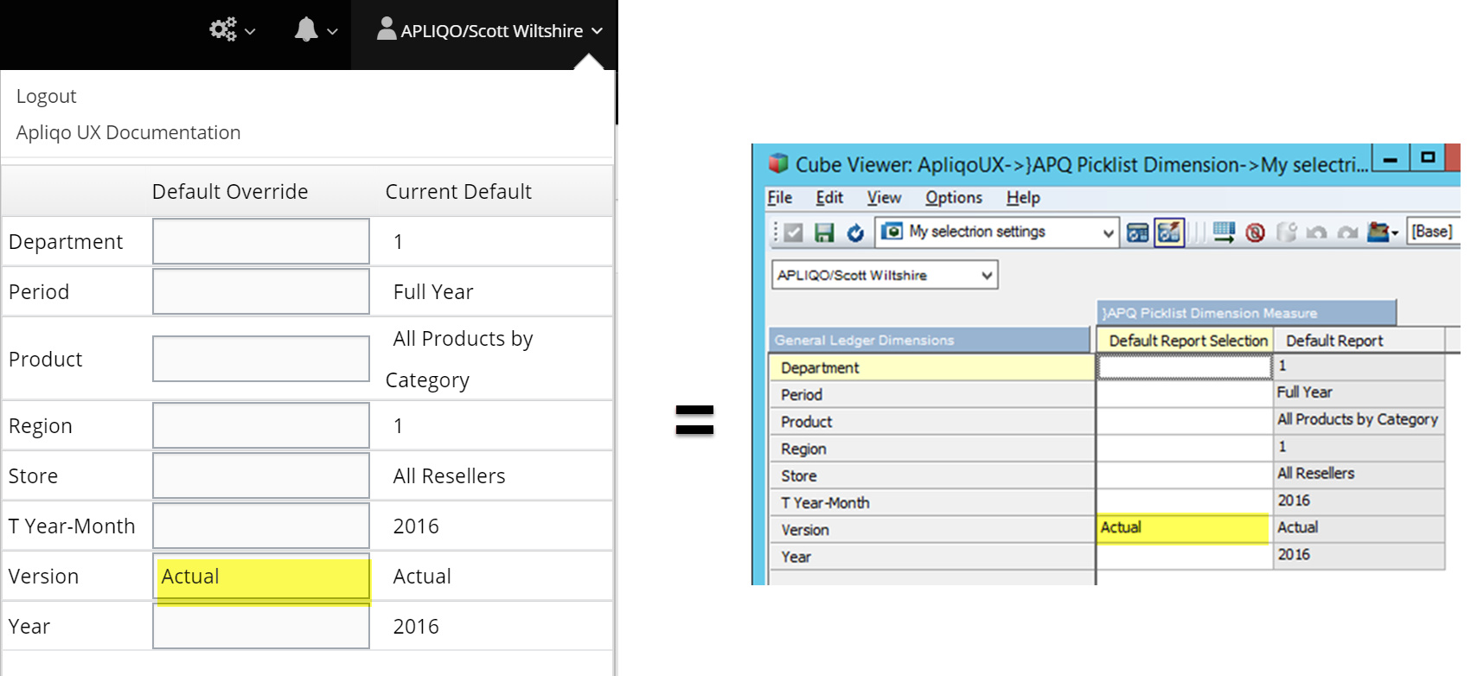1477x676 pixels.
Task: Click the }APQ Picklist Dimension Measure header
Action: tap(1246, 313)
